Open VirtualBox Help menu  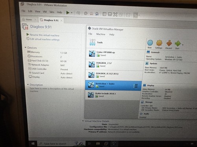pyautogui.click(x=112, y=34)
